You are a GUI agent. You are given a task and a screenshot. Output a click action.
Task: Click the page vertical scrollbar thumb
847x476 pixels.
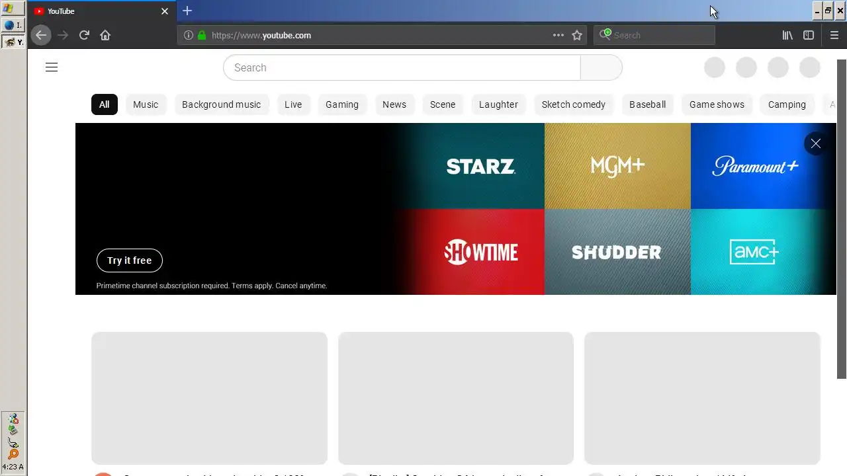click(x=842, y=219)
